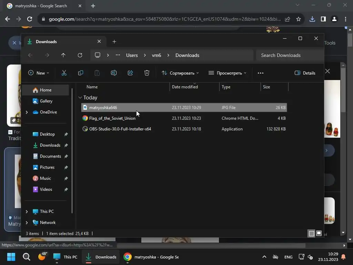The height and width of the screenshot is (265, 353).
Task: Open the weather widget on taskbar
Action: 42,256
